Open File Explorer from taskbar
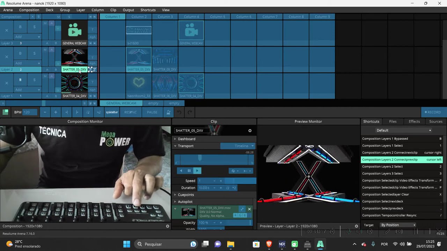Viewport: 447px width, 251px height. [230, 244]
